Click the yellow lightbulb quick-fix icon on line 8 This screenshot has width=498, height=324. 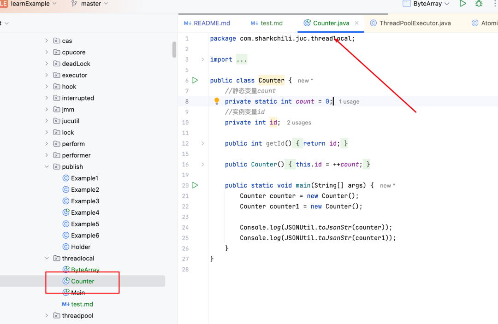[217, 101]
